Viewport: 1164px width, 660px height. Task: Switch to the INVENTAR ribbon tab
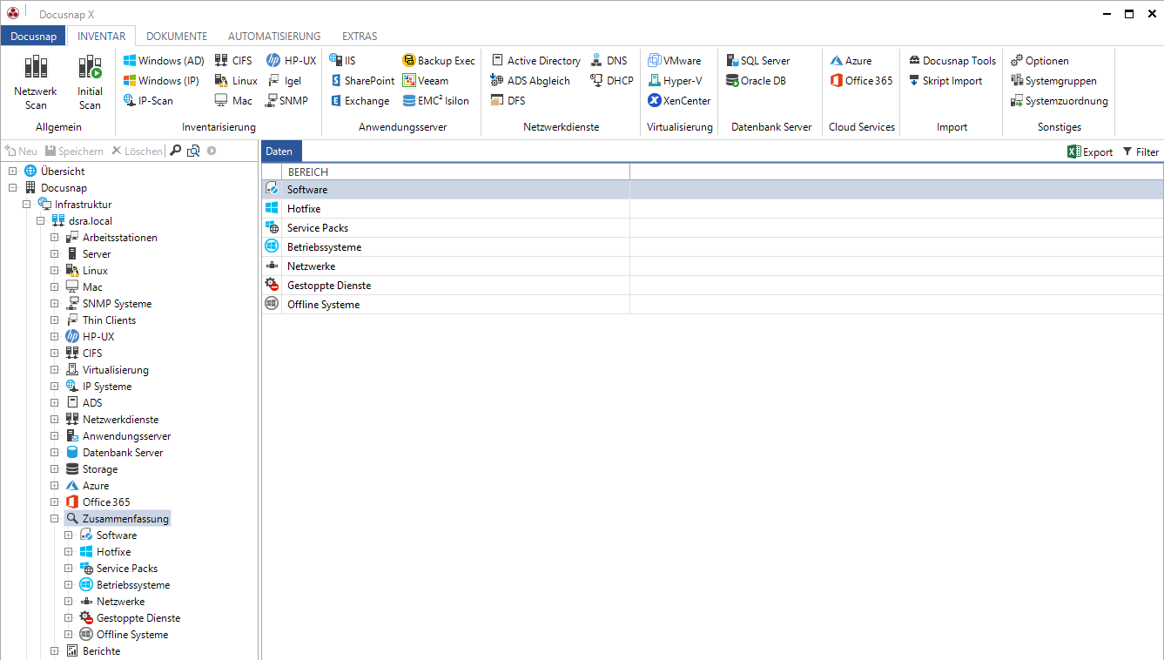click(x=101, y=36)
